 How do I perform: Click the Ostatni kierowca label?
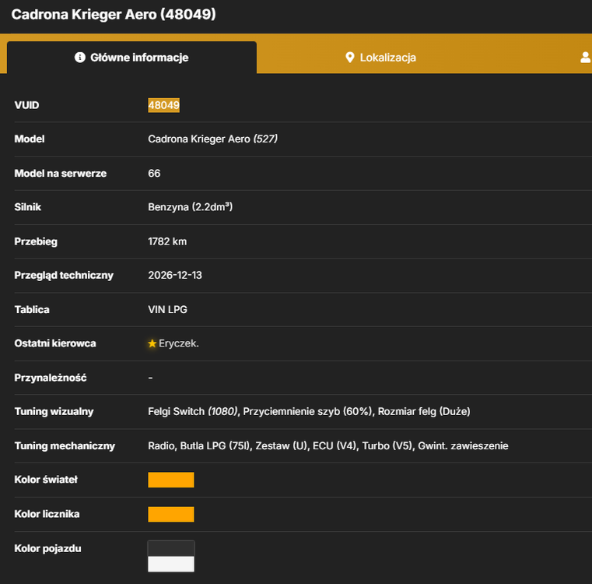click(x=55, y=343)
